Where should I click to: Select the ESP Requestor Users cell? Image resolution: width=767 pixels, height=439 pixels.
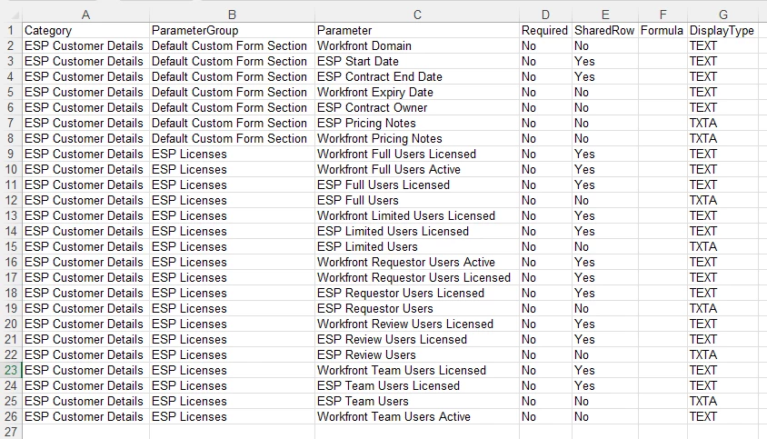417,308
